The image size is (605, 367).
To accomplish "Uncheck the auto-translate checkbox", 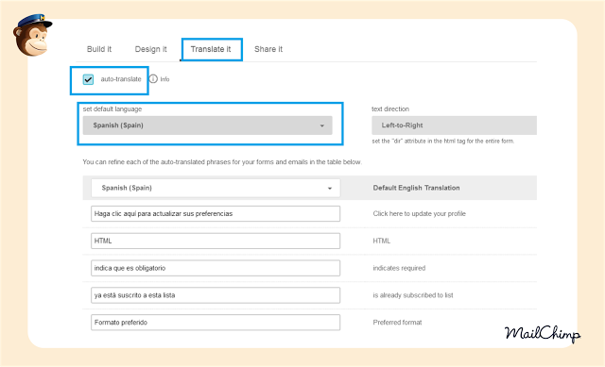I will pyautogui.click(x=88, y=79).
